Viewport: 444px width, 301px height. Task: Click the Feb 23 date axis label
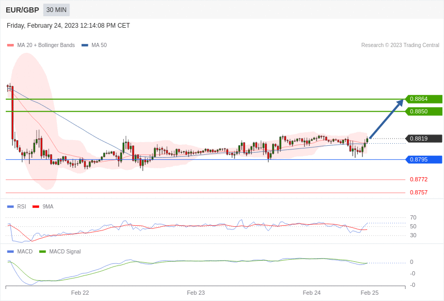pyautogui.click(x=196, y=293)
